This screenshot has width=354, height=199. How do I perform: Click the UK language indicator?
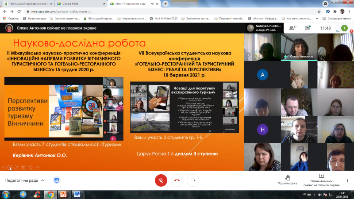click(304, 194)
